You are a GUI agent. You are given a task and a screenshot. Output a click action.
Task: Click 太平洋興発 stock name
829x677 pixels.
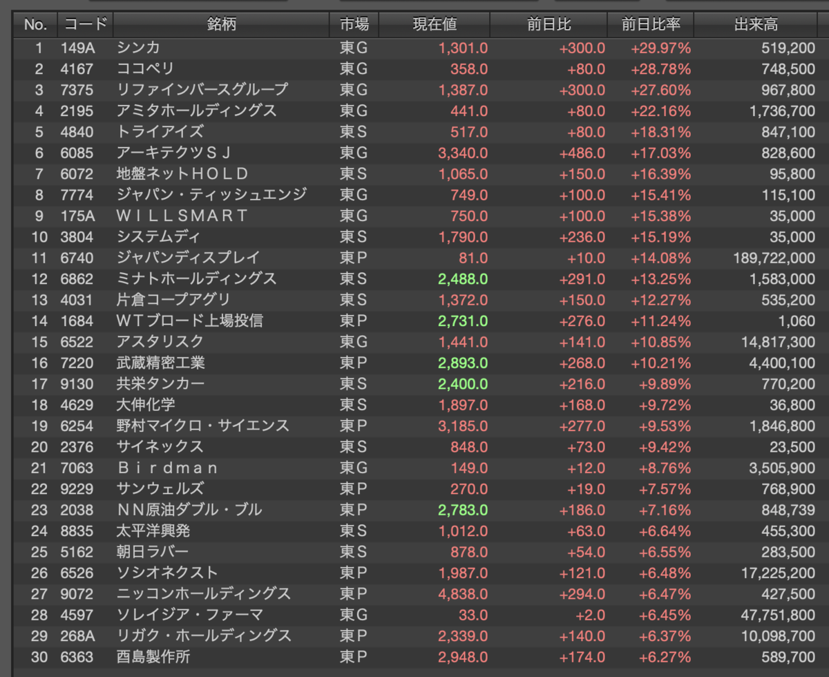153,531
